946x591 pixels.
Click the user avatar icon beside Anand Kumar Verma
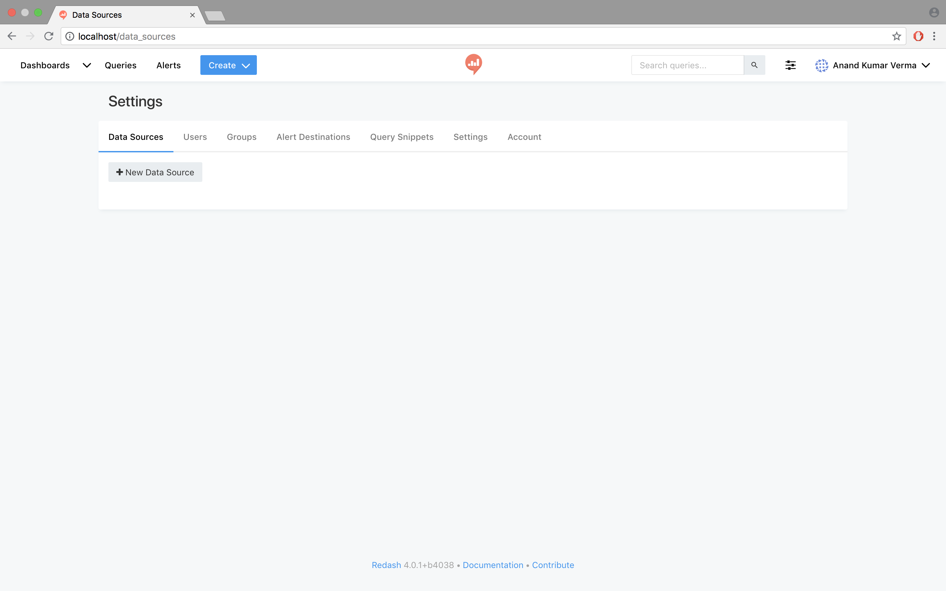point(822,65)
